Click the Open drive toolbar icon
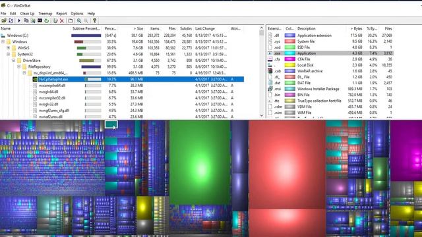Viewport: 422px width, 237px height. [x=4, y=20]
